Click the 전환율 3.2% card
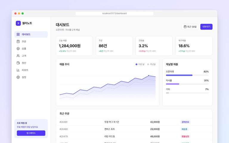This screenshot has height=143, width=229. (x=154, y=46)
